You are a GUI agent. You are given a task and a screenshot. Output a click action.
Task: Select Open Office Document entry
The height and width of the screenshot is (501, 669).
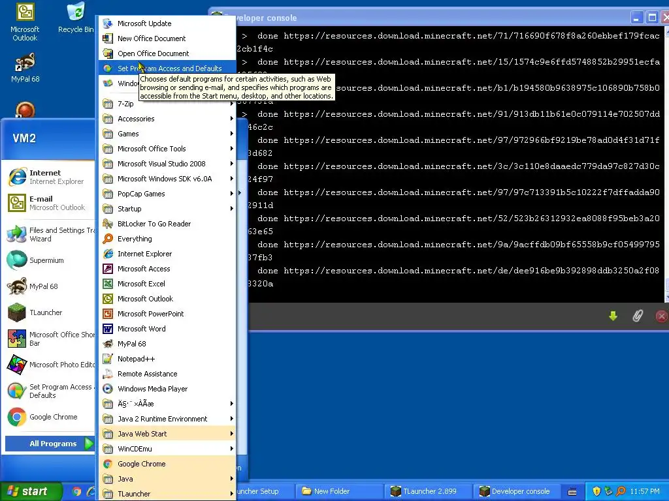pos(167,53)
